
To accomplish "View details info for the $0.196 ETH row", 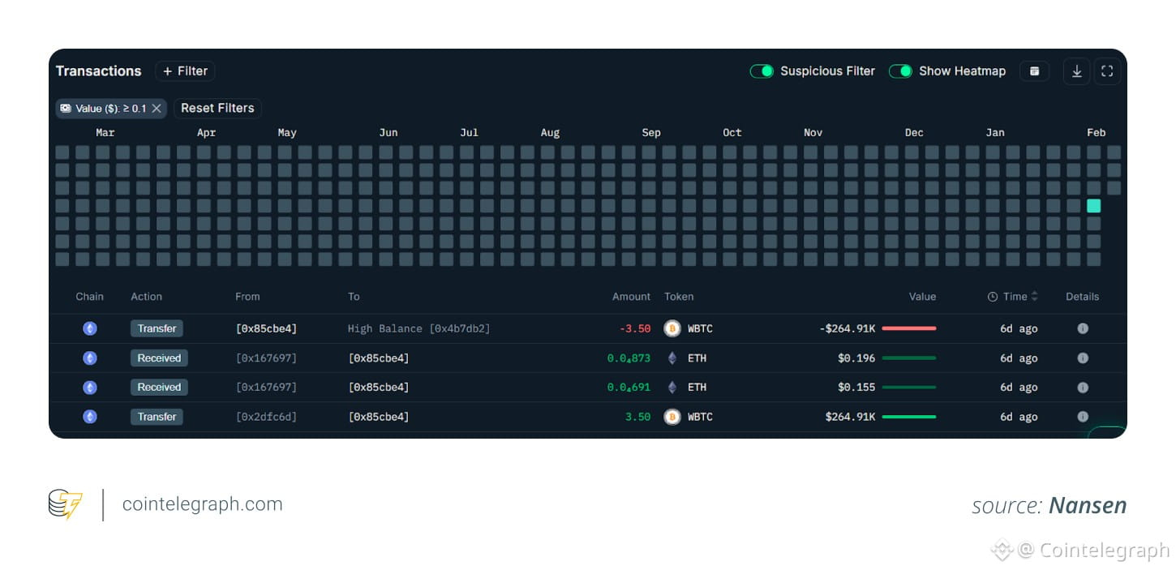I will (x=1082, y=358).
